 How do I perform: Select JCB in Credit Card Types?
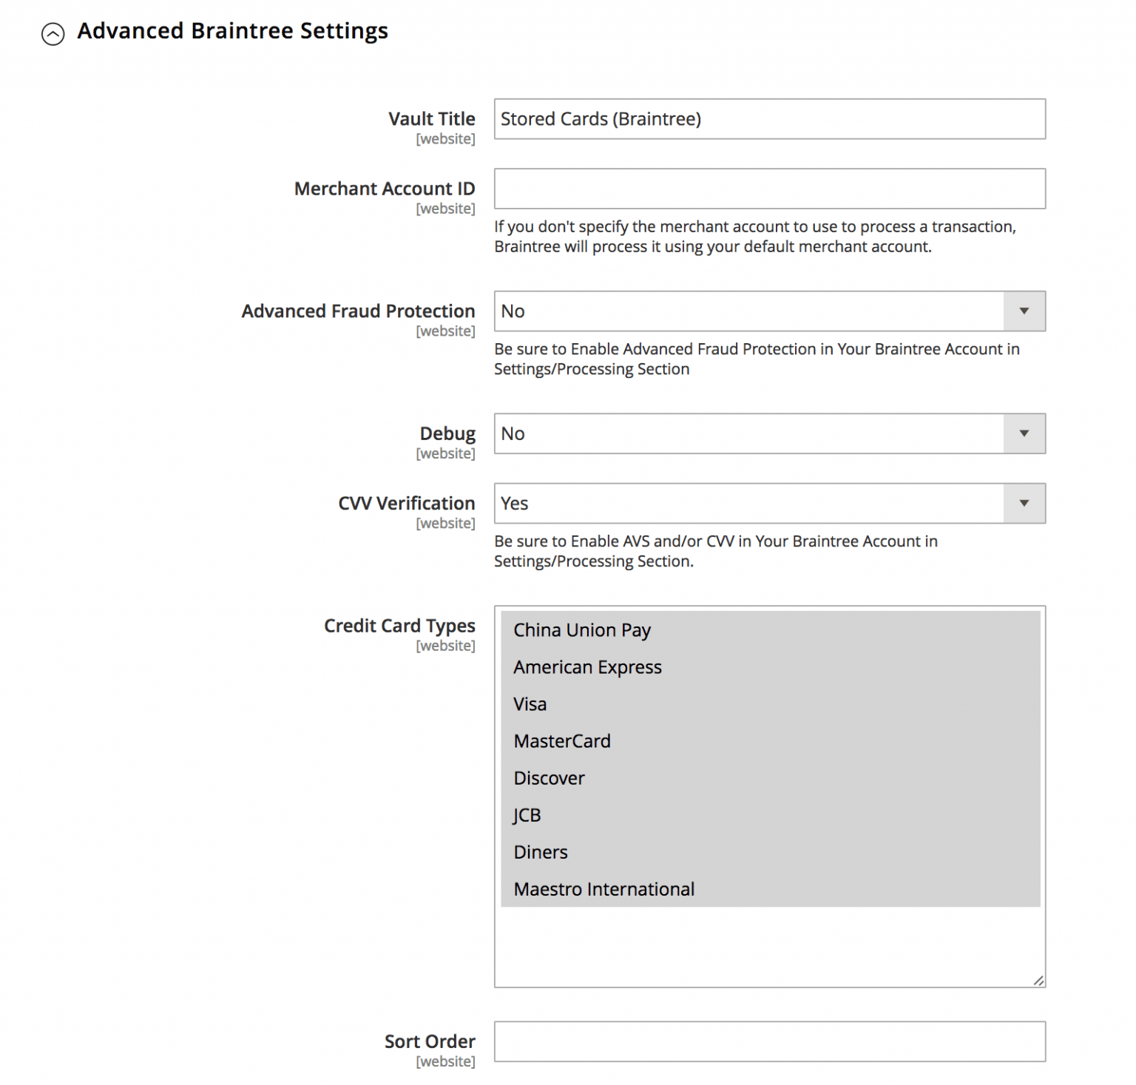coord(527,815)
